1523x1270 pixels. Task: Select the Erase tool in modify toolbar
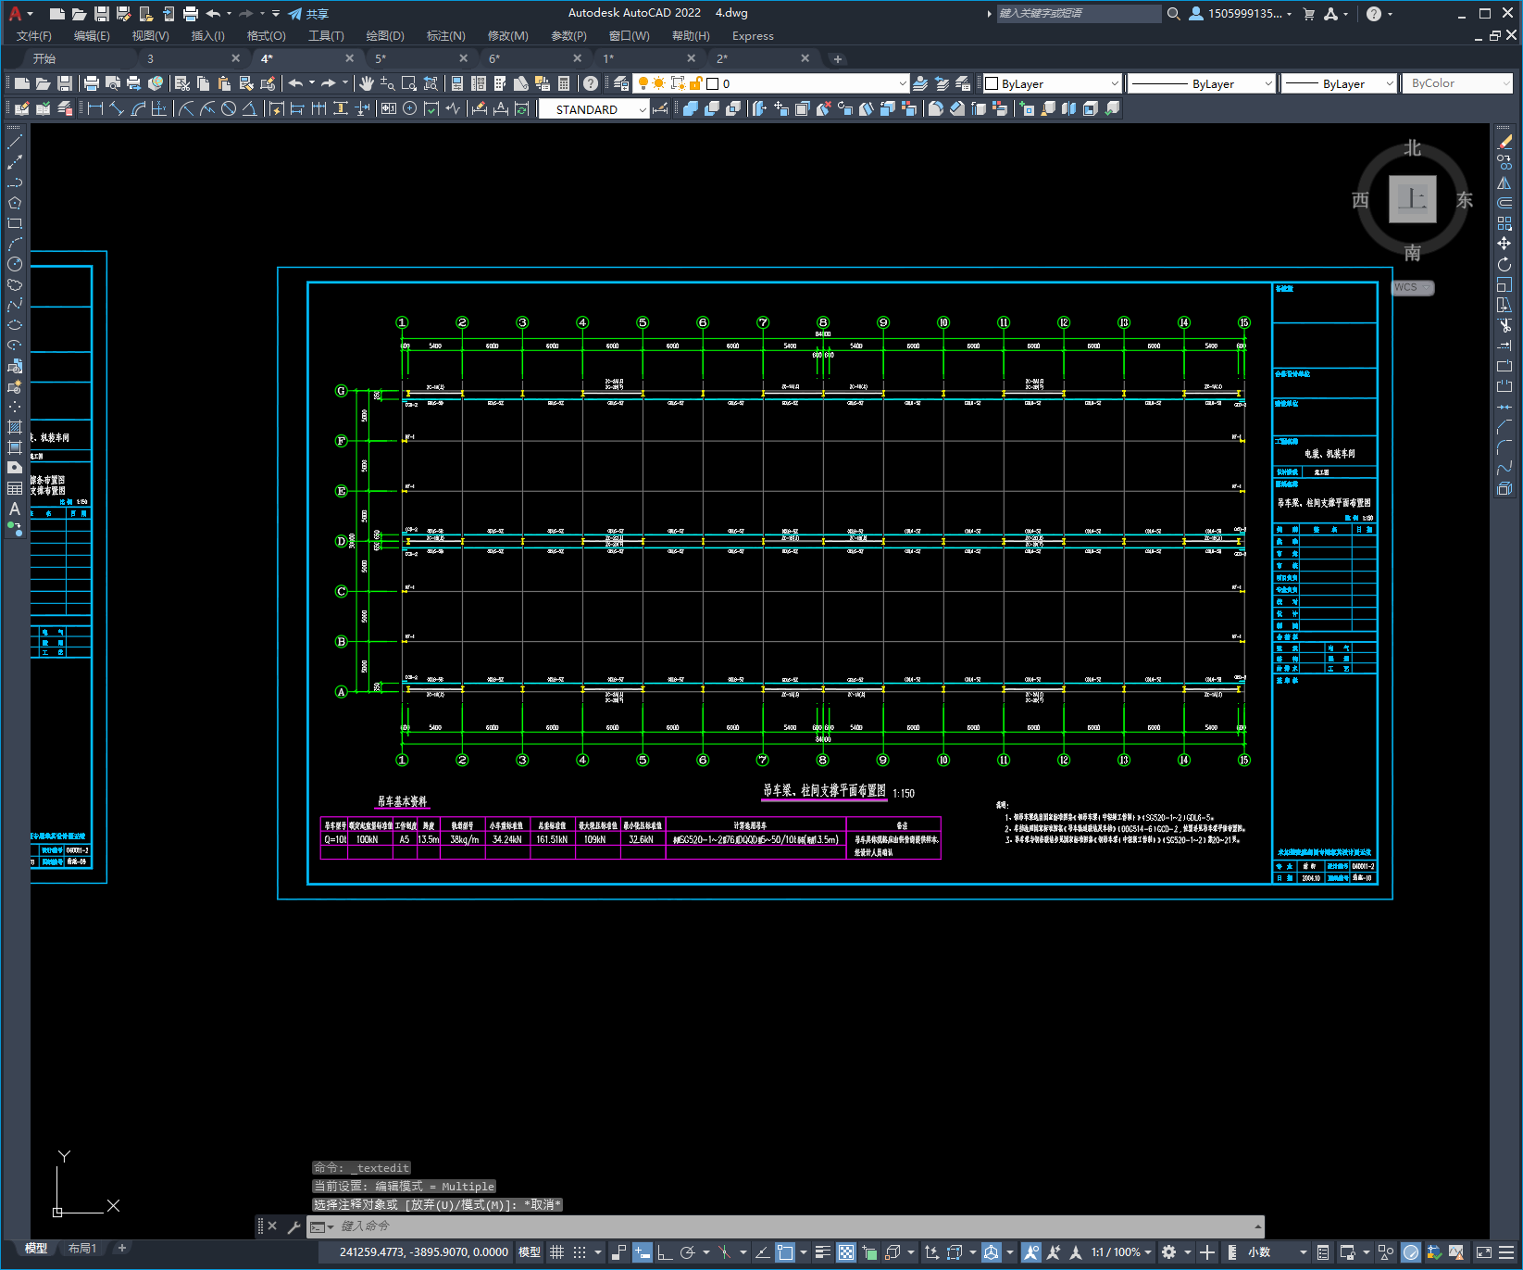pos(1504,142)
